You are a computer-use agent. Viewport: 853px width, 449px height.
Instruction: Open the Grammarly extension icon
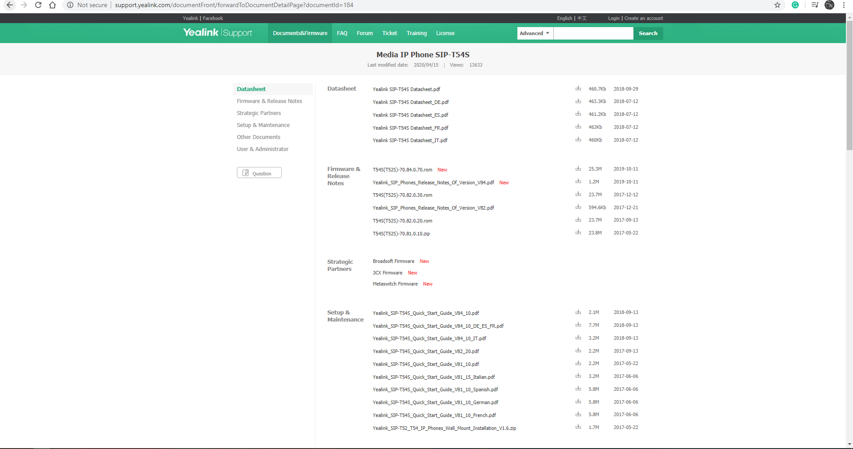tap(795, 5)
